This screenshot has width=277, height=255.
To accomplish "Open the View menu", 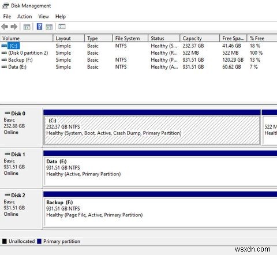I will tap(43, 17).
